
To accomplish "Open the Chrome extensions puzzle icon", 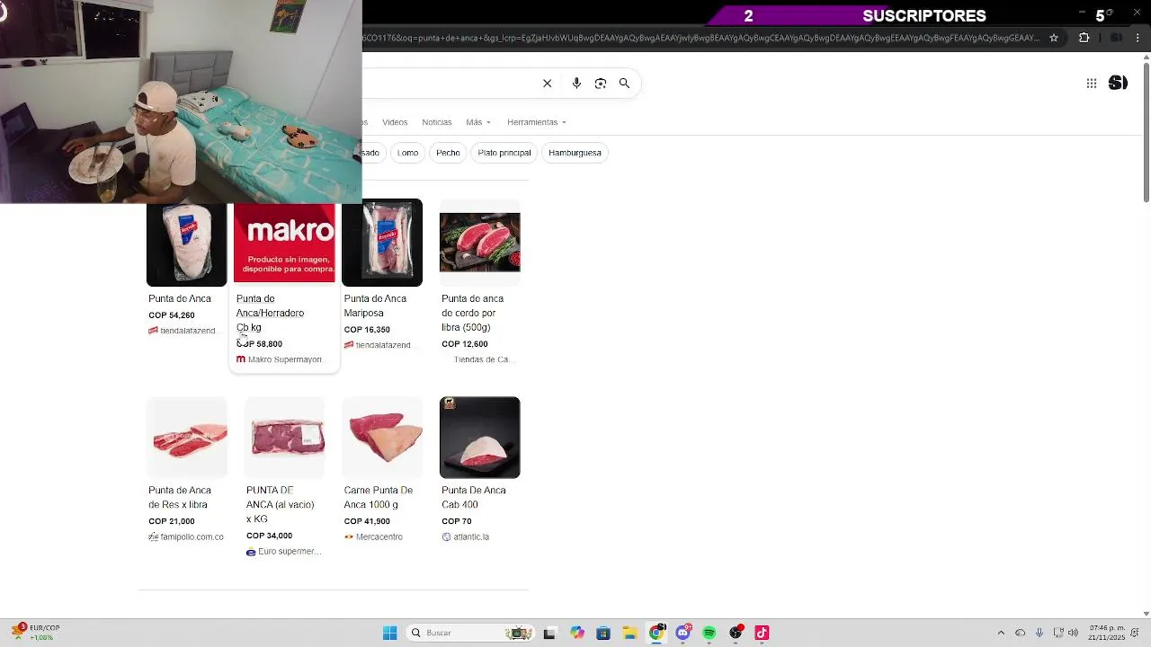I will tap(1084, 38).
